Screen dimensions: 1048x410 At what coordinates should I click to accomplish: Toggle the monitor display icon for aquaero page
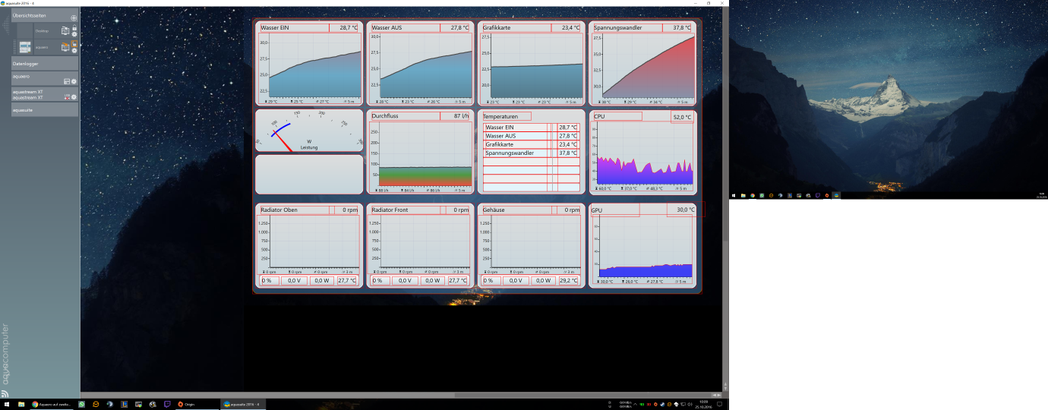pos(65,47)
